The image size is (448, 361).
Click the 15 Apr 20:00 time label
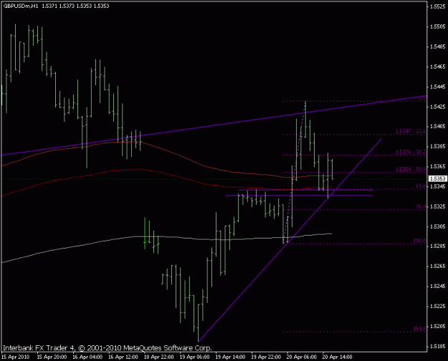[x=52, y=357]
